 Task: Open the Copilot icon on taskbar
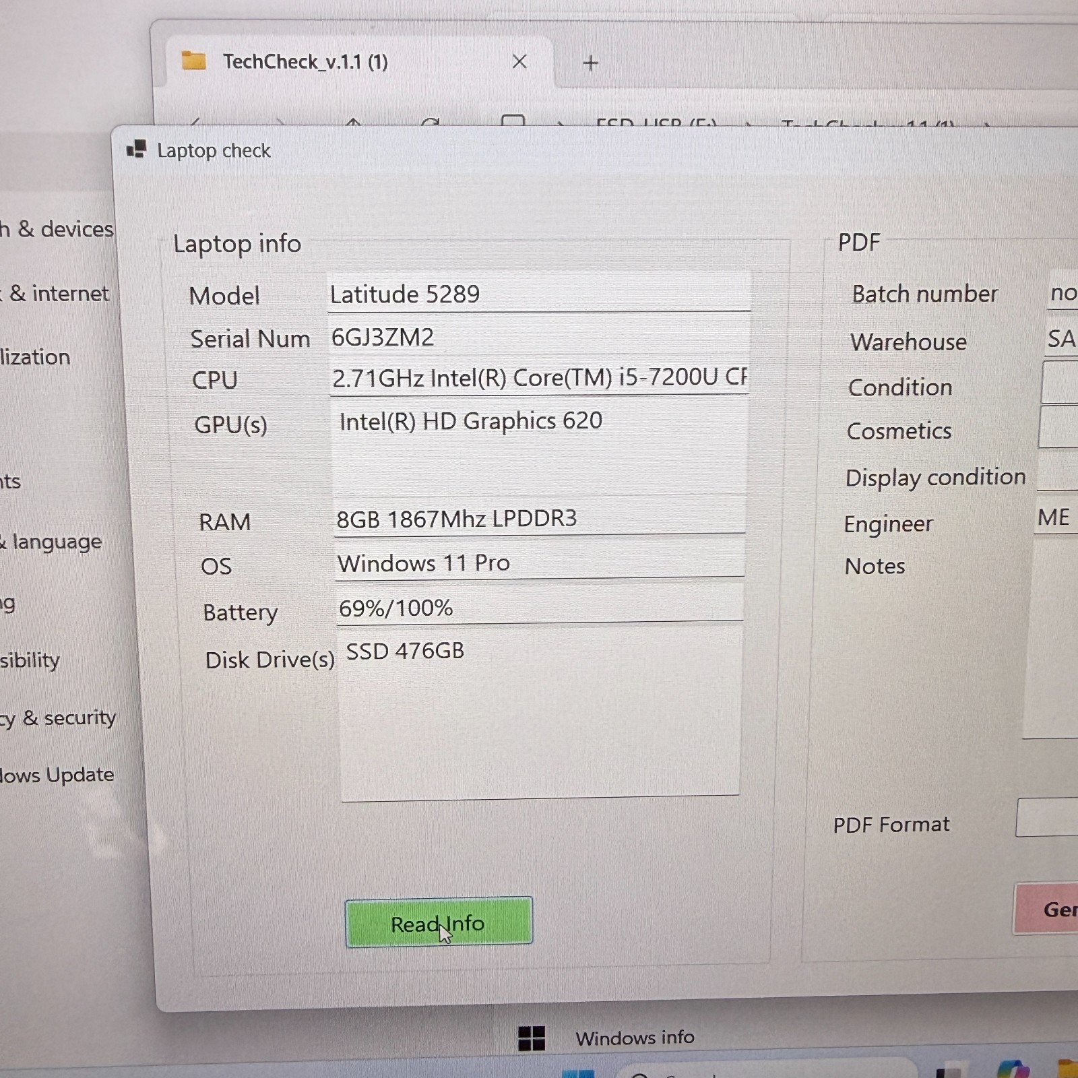pos(1013,1070)
